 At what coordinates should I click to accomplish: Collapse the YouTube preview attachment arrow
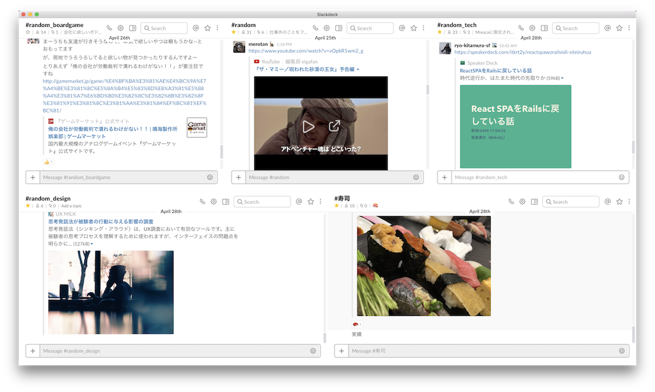(x=358, y=70)
